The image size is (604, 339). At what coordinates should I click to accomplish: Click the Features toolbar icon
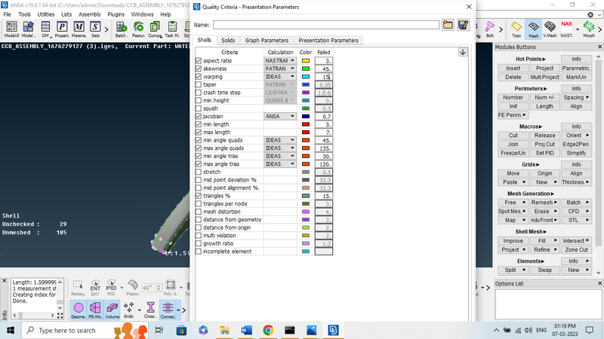pos(138,29)
